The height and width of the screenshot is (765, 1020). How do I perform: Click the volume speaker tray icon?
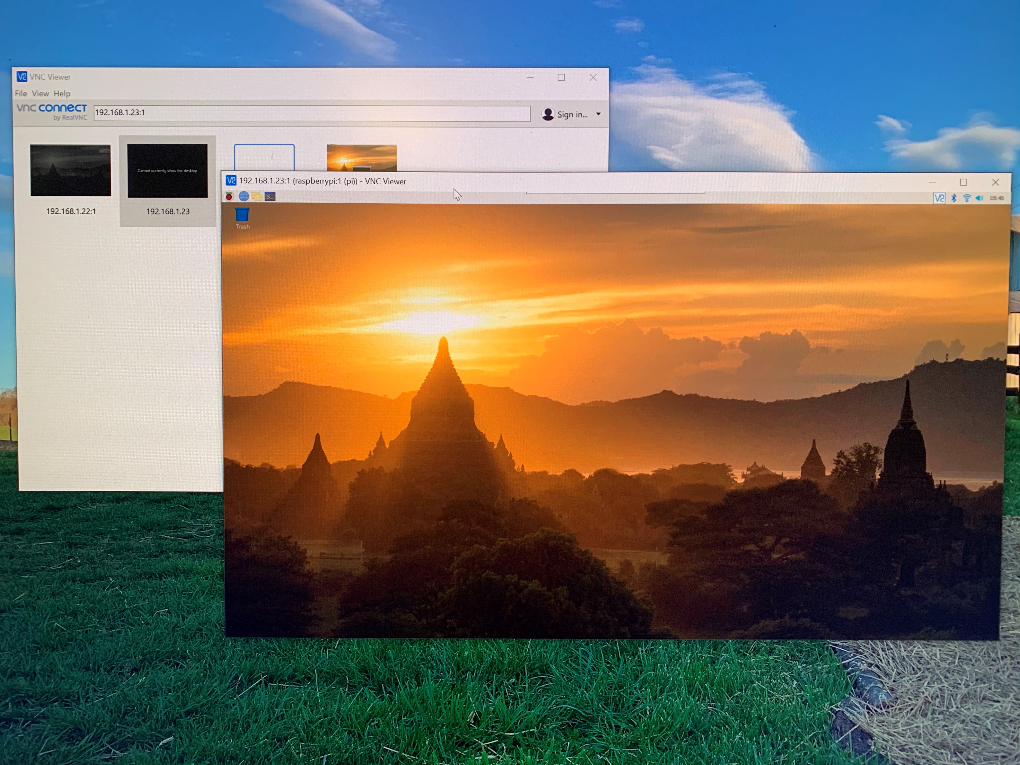click(x=980, y=198)
